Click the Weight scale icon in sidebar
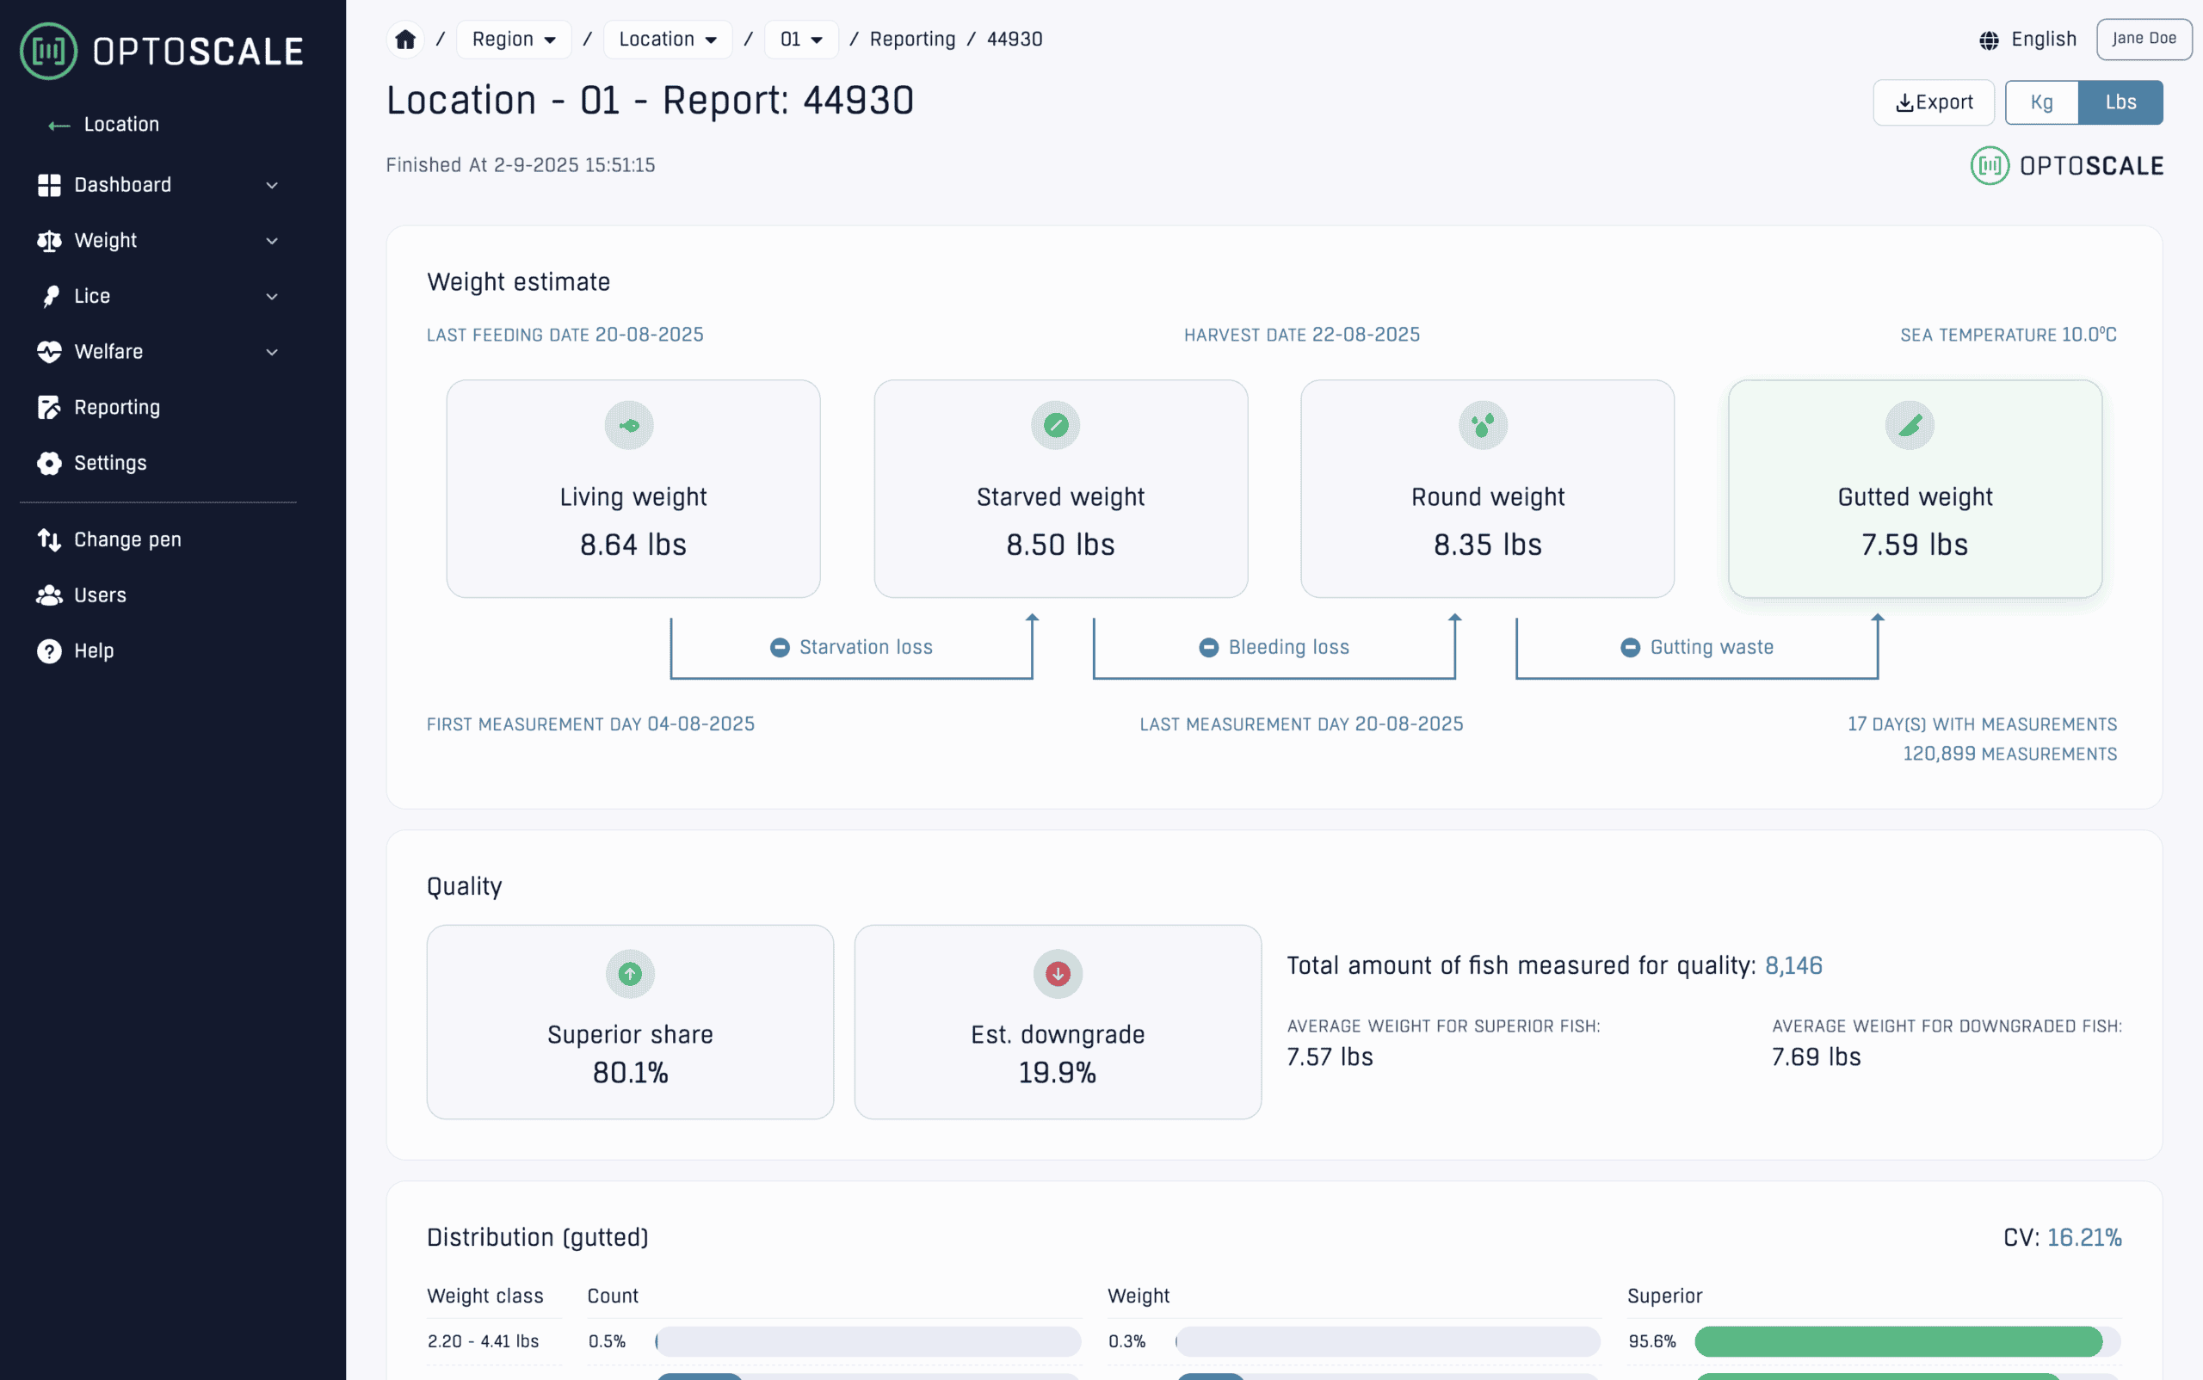The image size is (2203, 1380). (49, 241)
